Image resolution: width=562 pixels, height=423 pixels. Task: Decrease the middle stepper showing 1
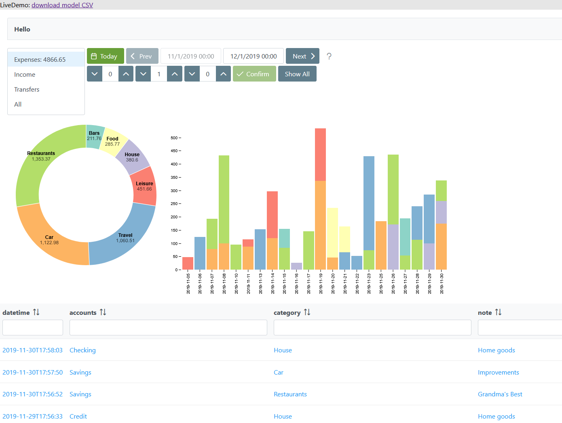coord(143,74)
